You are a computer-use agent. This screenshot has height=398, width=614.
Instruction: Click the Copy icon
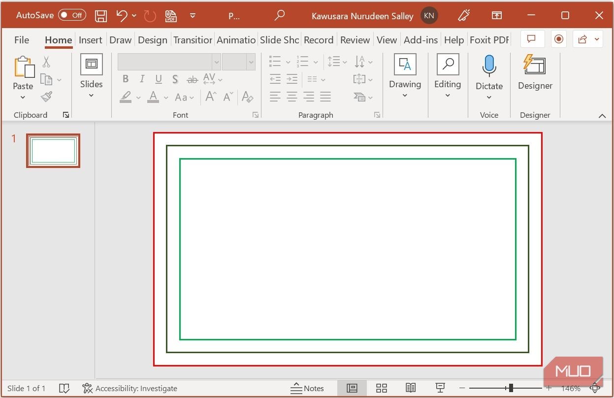(46, 79)
